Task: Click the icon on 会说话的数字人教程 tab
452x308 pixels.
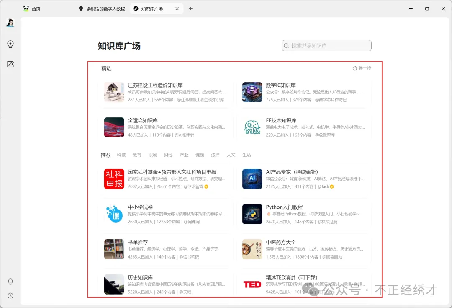Action: click(81, 9)
